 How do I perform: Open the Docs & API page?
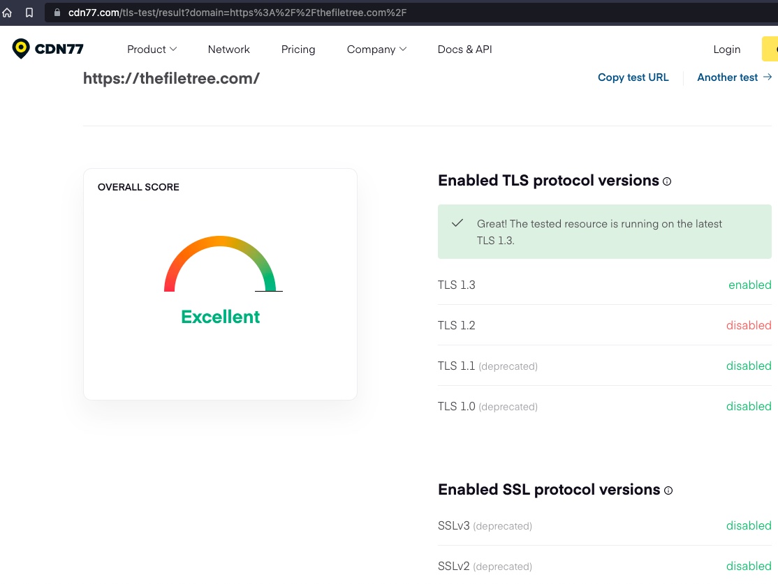click(x=464, y=50)
